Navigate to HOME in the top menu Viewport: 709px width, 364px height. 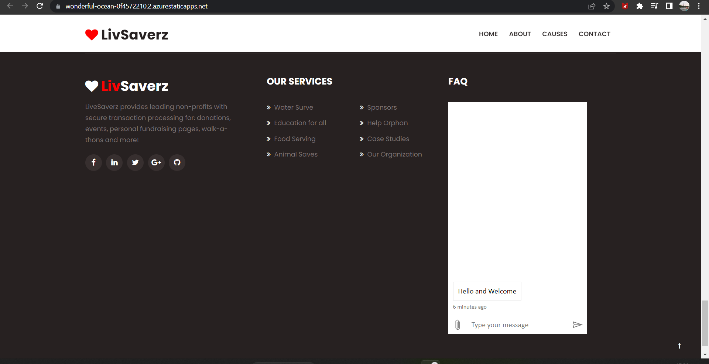[488, 34]
